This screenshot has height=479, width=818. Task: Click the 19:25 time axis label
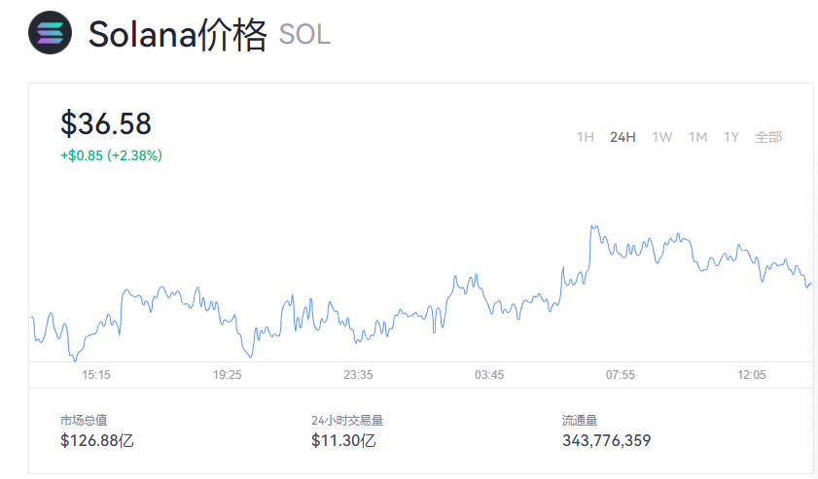coord(227,375)
